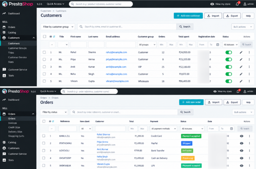Click Import button in Orders window

pos(213,102)
